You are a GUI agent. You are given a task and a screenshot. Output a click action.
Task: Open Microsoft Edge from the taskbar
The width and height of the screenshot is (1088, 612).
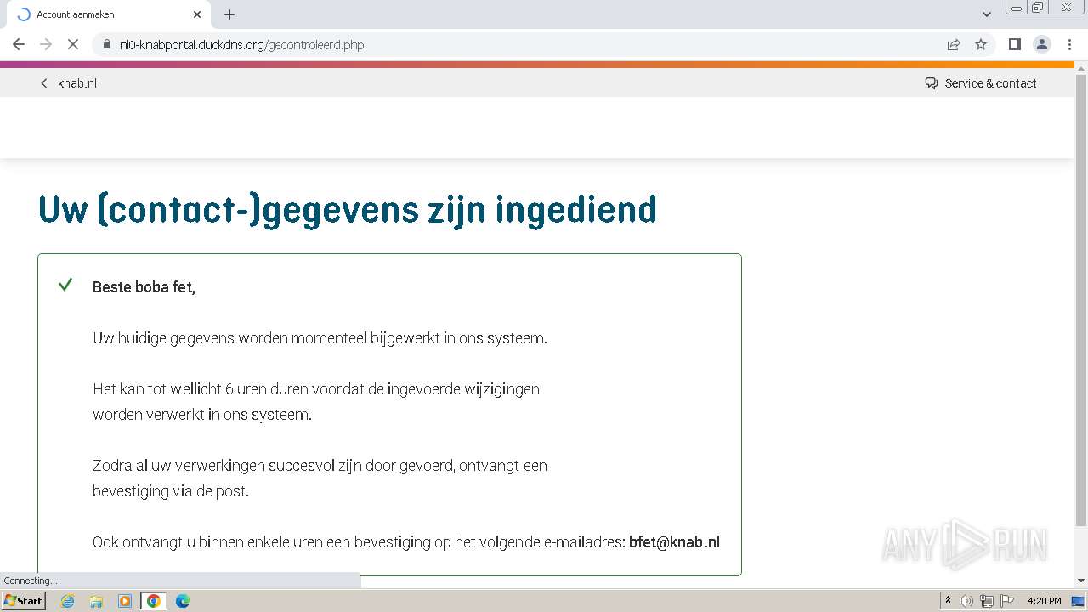pos(183,601)
